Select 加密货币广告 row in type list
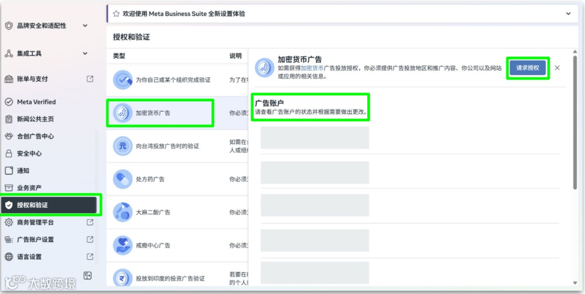Screen dimensions: 585x294 coord(177,113)
